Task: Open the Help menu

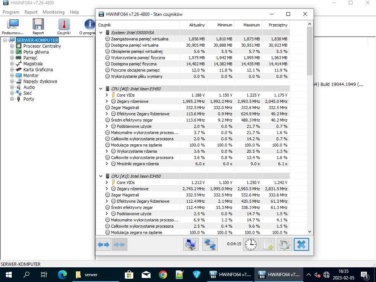Action: (x=74, y=12)
